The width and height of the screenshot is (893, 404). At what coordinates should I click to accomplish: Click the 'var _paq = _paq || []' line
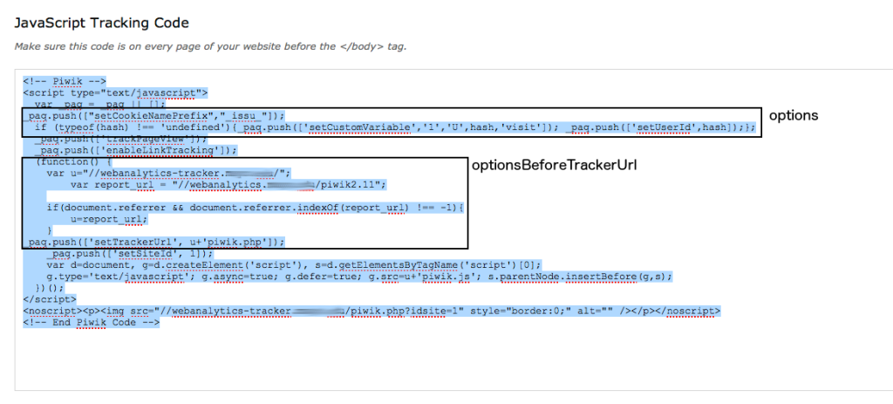(x=100, y=104)
